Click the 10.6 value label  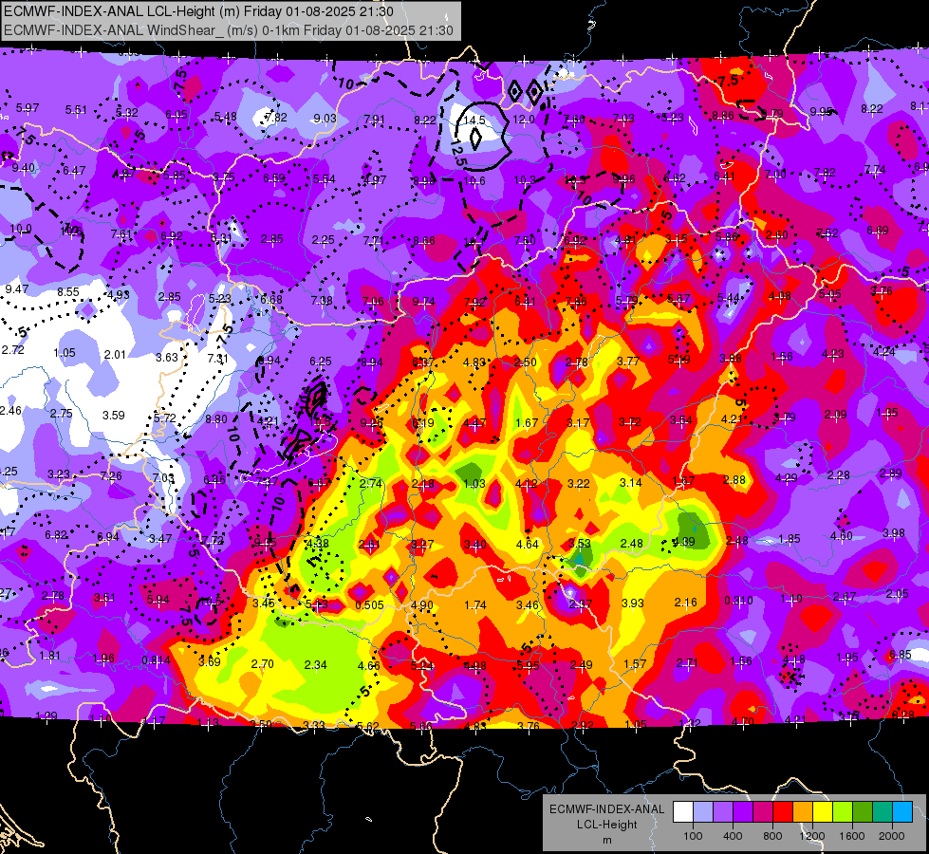click(x=474, y=180)
